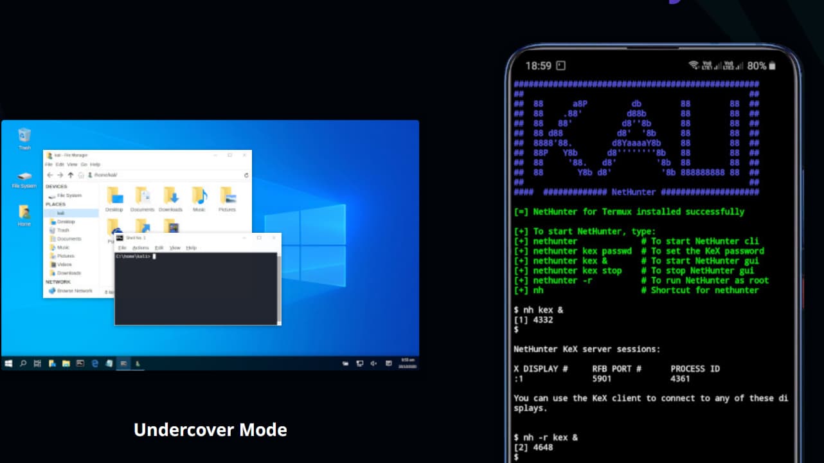Open Edit menu in File Manager
824x463 pixels.
point(59,165)
